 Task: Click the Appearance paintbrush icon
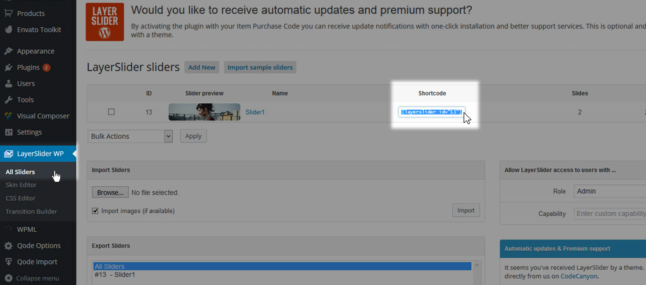click(8, 51)
